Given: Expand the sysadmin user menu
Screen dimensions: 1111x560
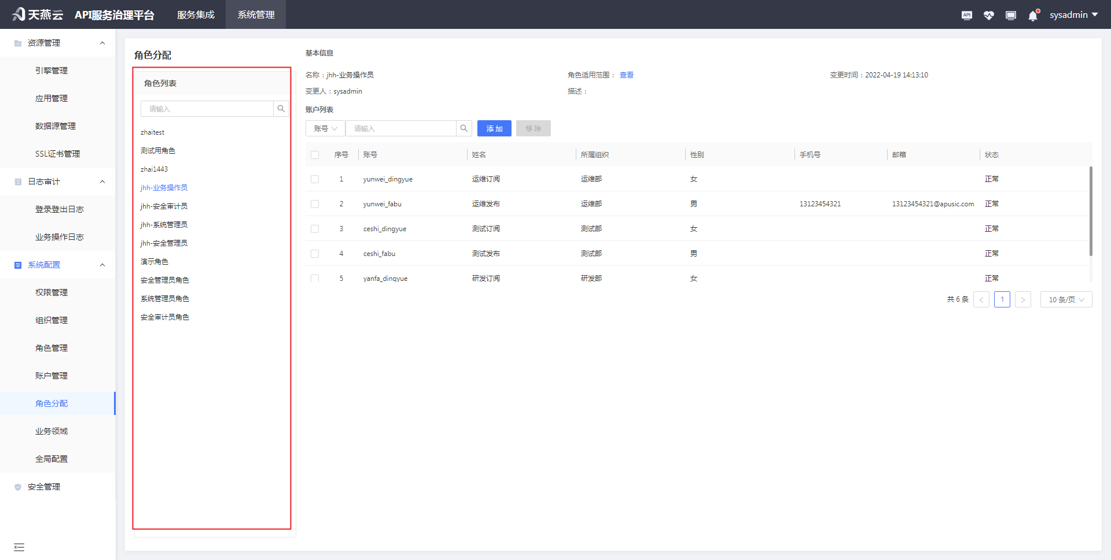Looking at the screenshot, I should pos(1073,15).
